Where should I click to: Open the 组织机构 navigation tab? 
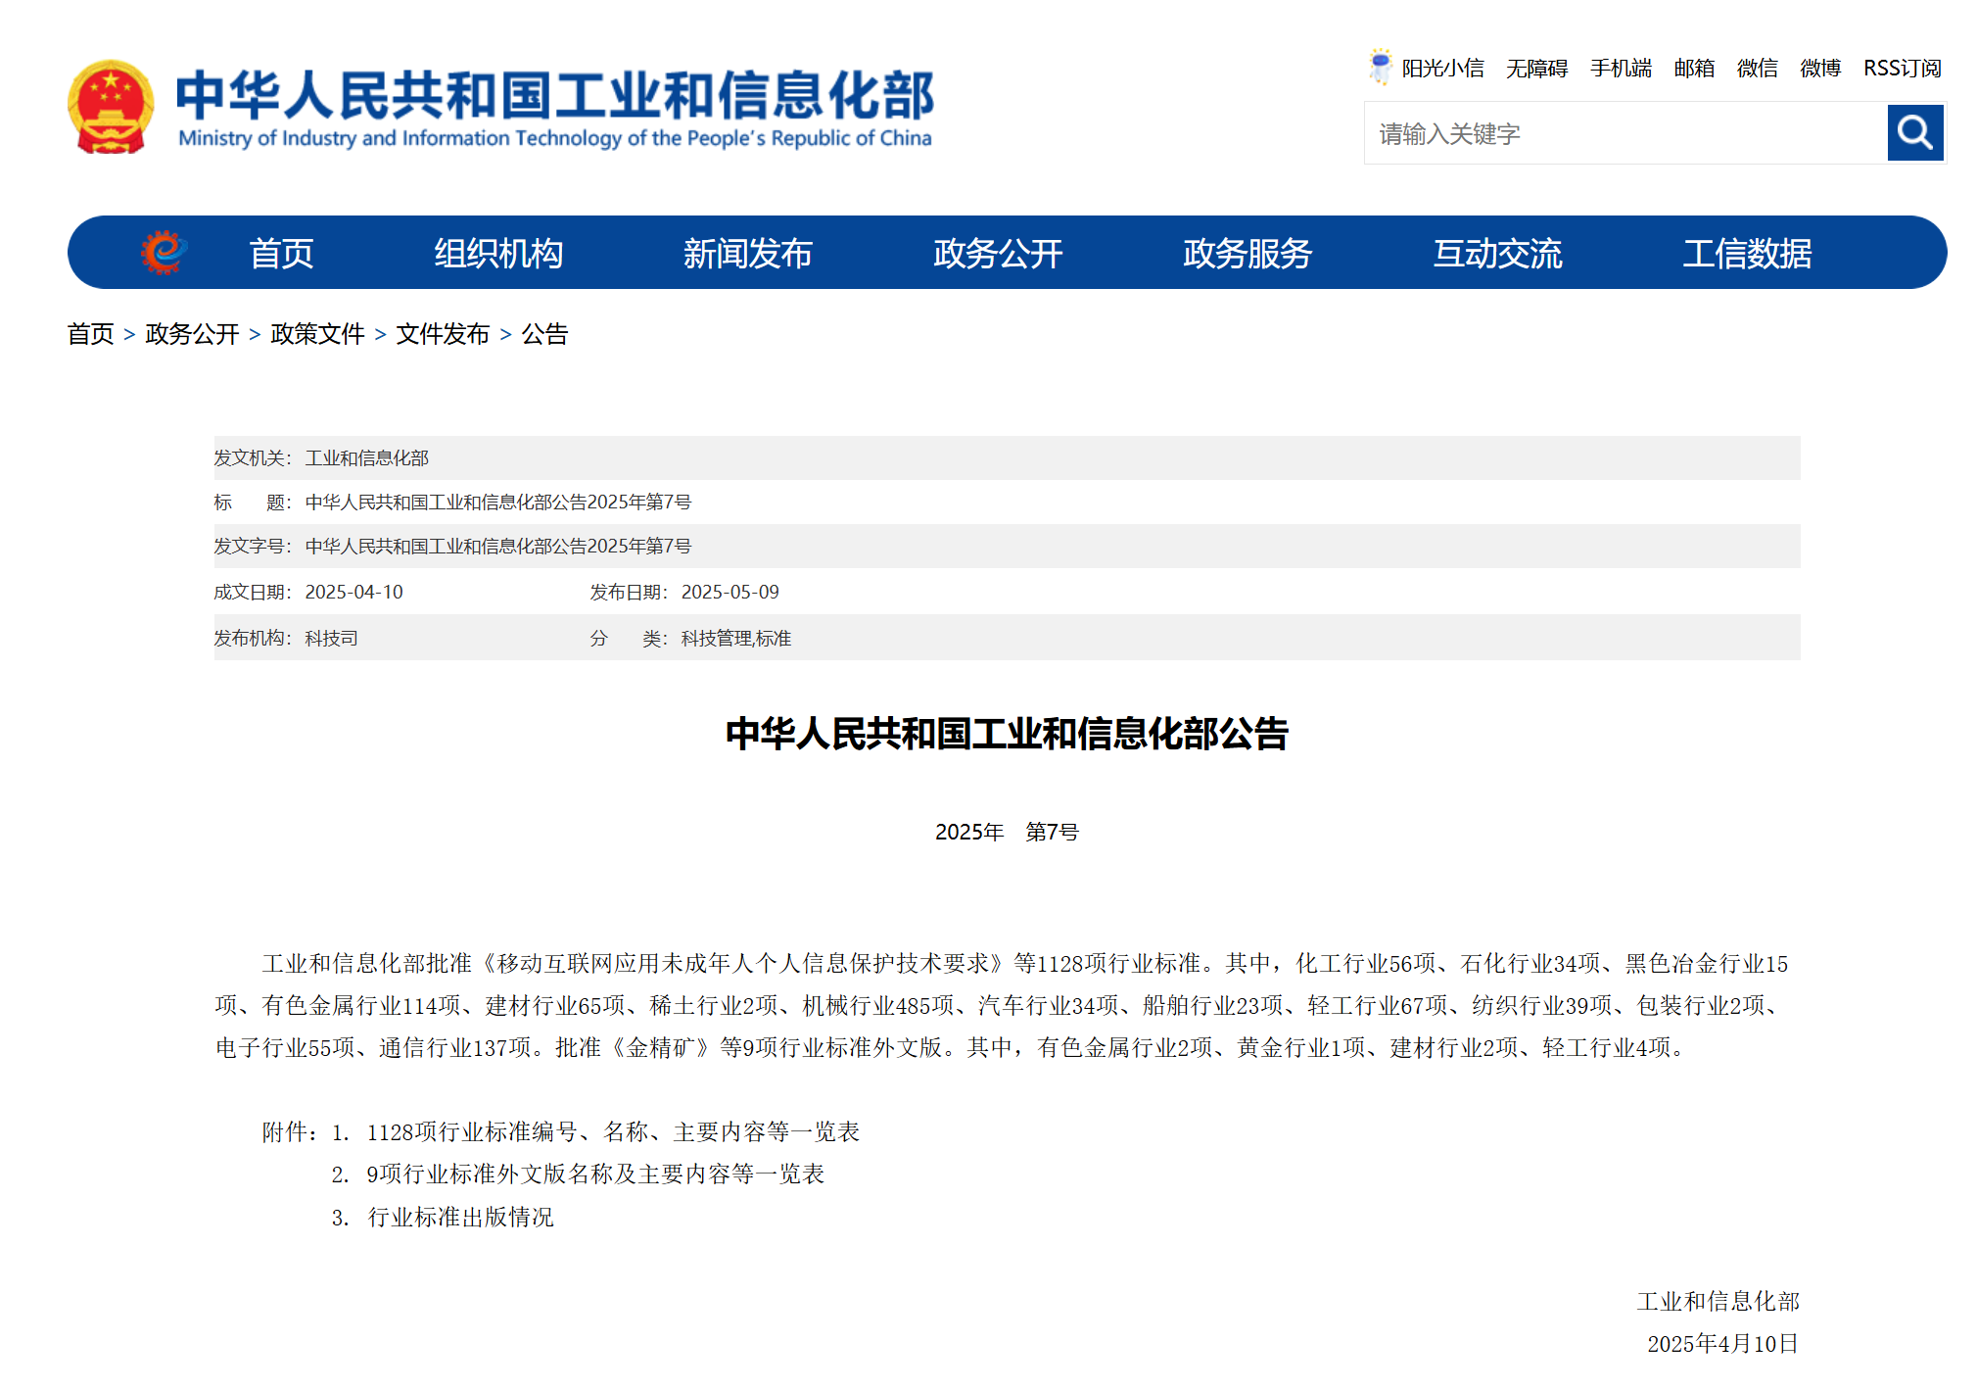pyautogui.click(x=498, y=254)
